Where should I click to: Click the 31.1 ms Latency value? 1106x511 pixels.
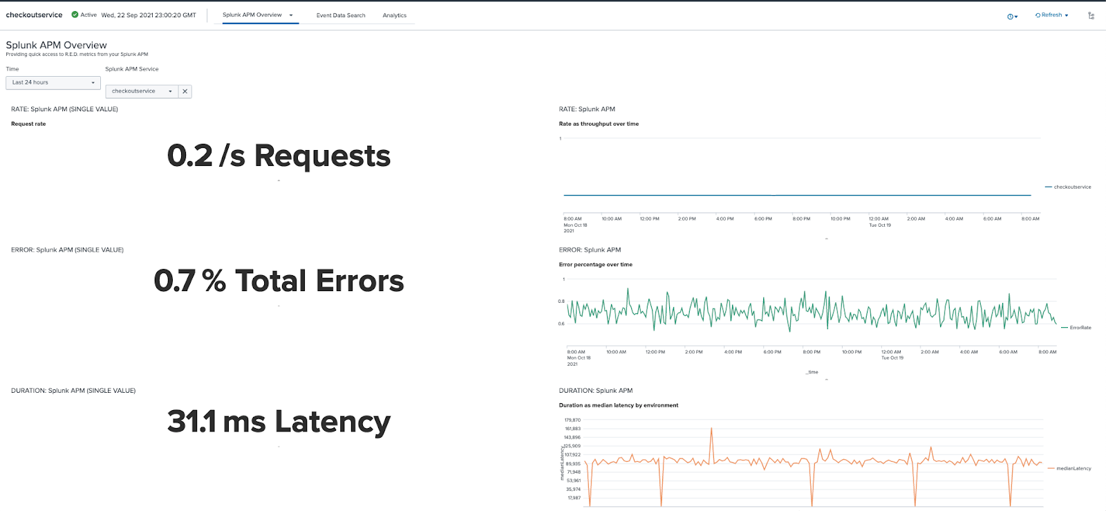coord(279,422)
